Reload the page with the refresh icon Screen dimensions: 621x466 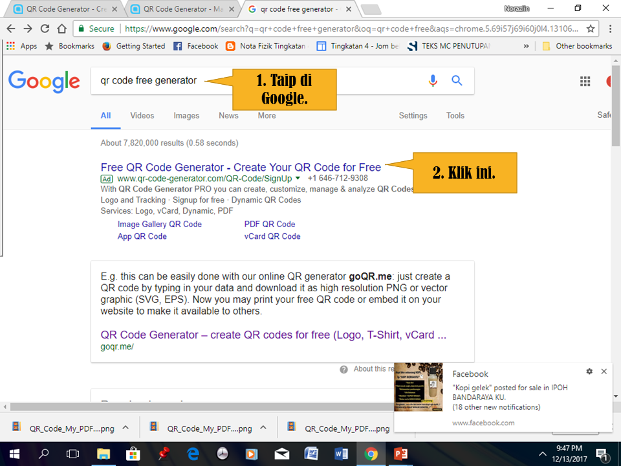[x=45, y=28]
